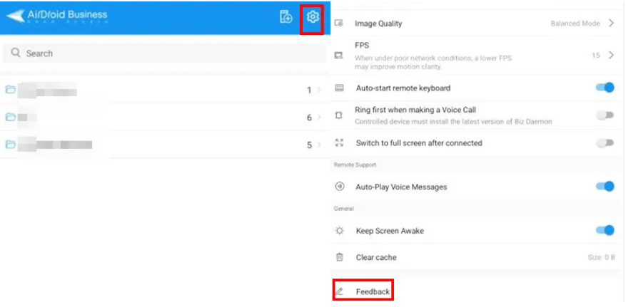Open Balanced Mode chevron for Image Quality
The height and width of the screenshot is (307, 626).
click(x=611, y=23)
